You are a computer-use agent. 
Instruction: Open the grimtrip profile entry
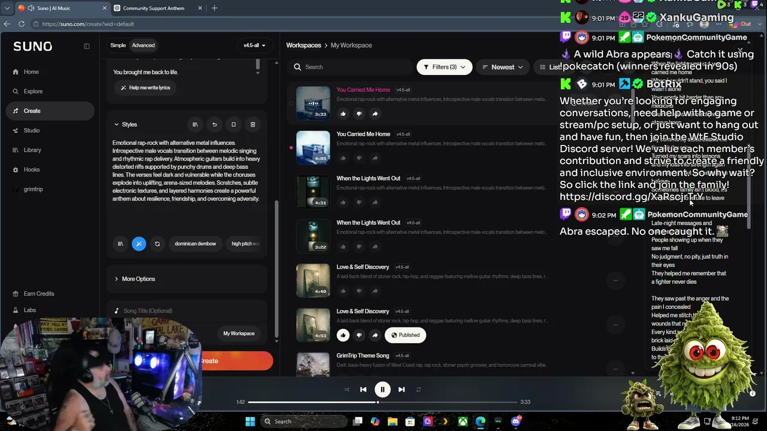click(x=34, y=189)
